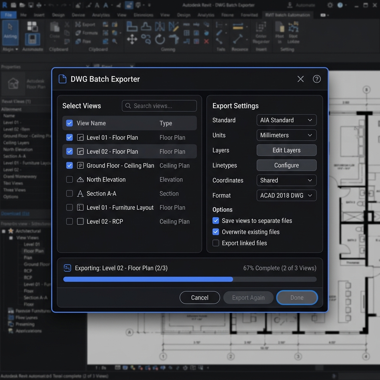Click the magnifier icon in search box
This screenshot has width=380, height=380.
click(x=128, y=106)
